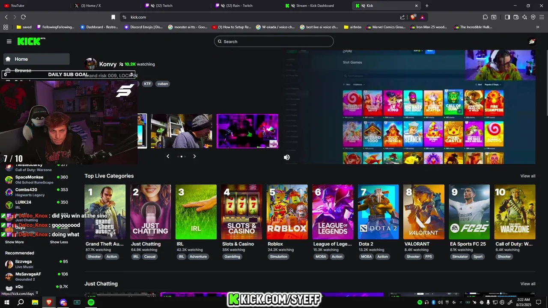The height and width of the screenshot is (308, 548).
Task: Open the Leo AI sparkle icon
Action: coord(525,17)
